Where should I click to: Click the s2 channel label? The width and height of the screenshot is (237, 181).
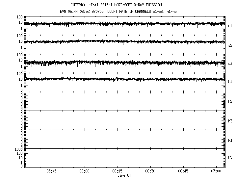[x=230, y=45]
